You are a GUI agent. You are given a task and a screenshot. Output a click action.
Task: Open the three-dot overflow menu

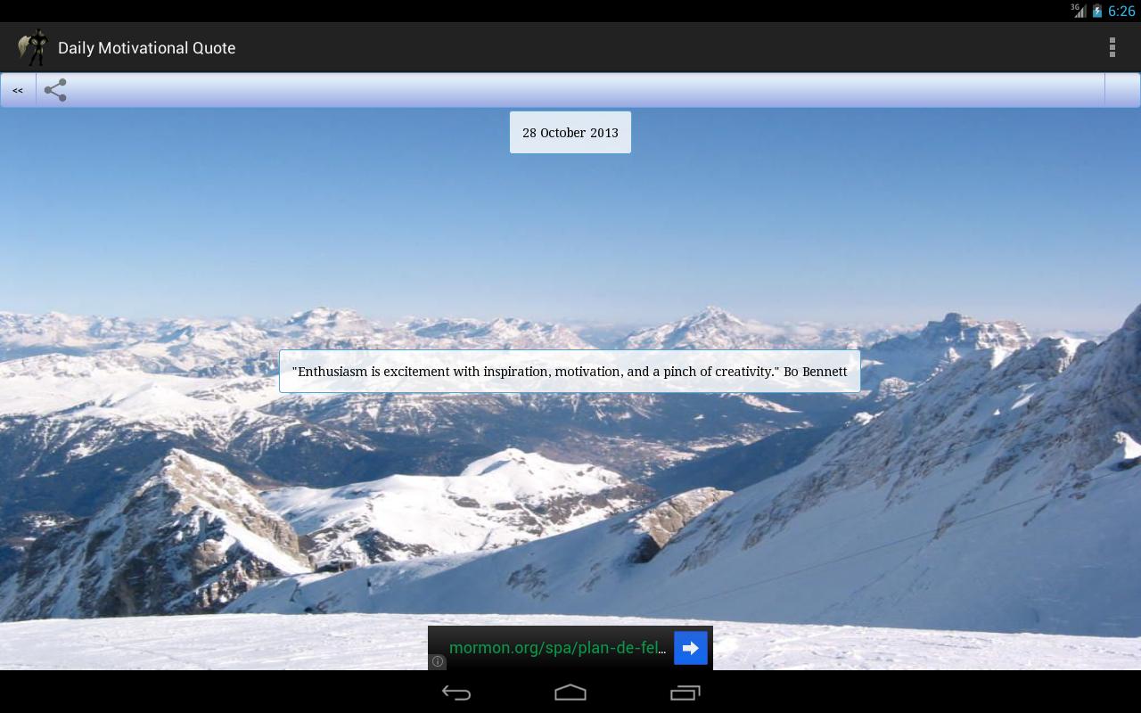(1112, 48)
